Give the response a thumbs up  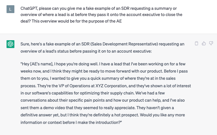tap(204, 43)
